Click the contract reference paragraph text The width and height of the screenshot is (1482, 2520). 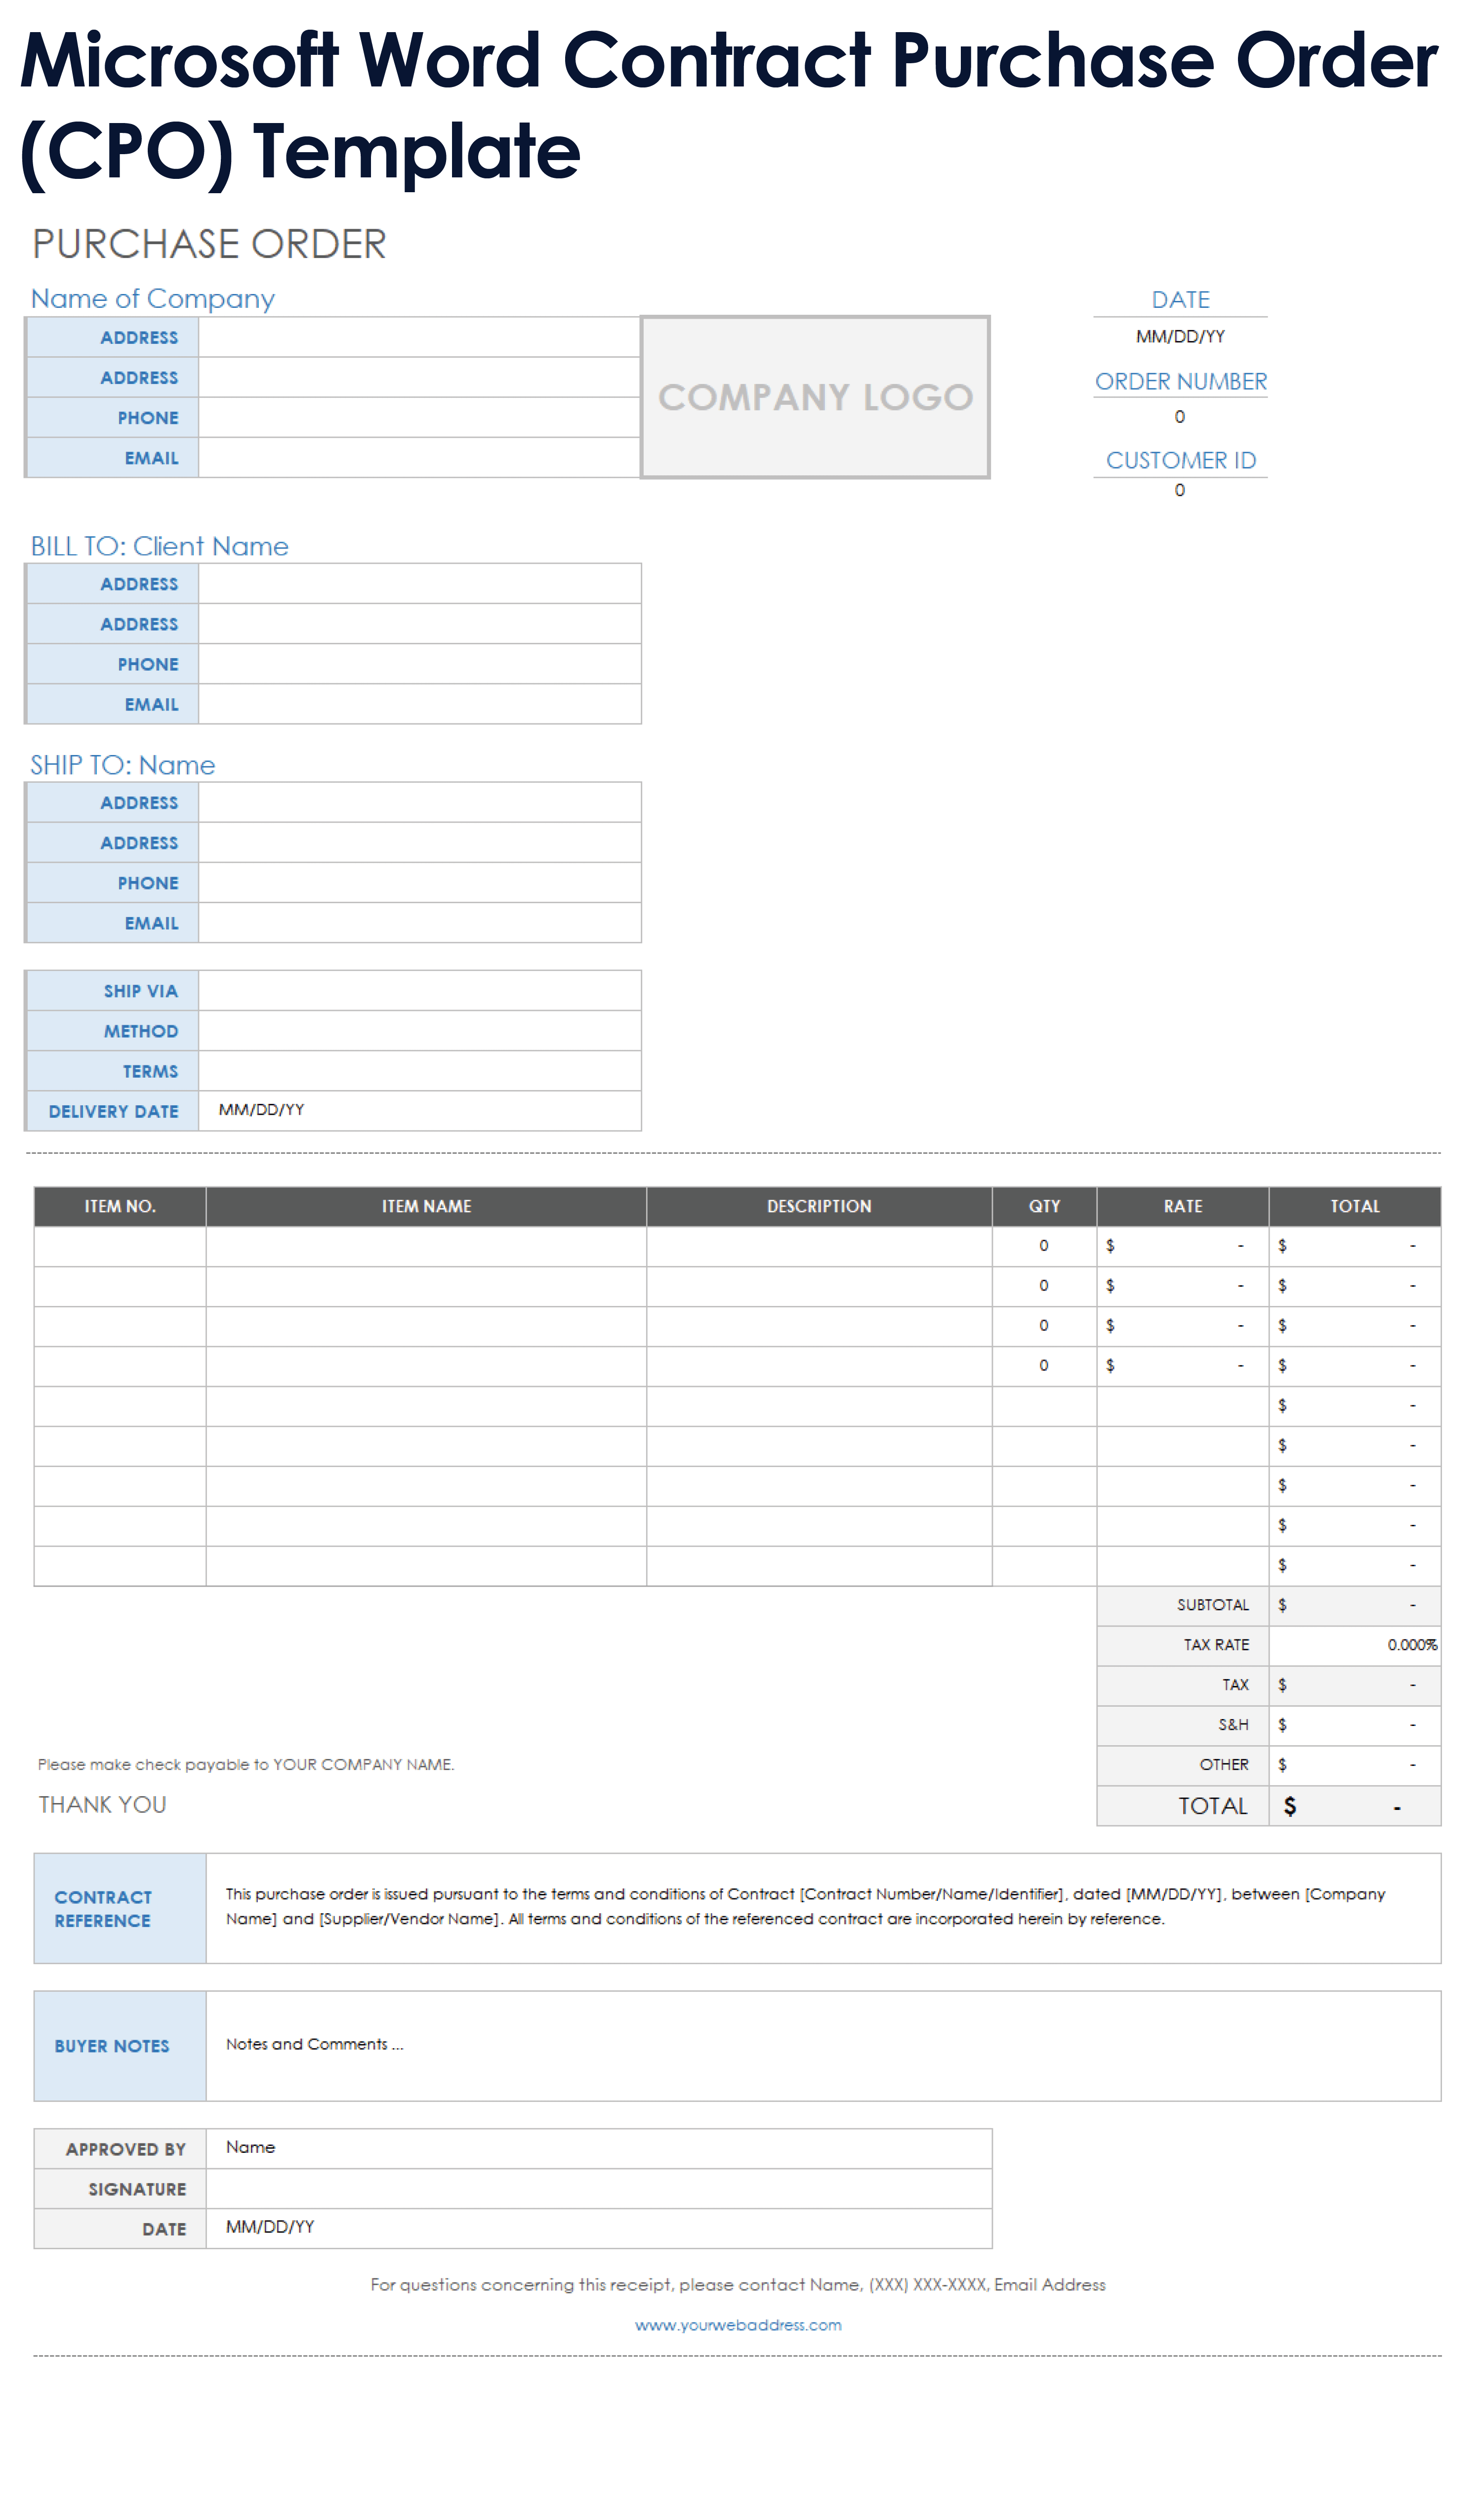click(805, 1906)
